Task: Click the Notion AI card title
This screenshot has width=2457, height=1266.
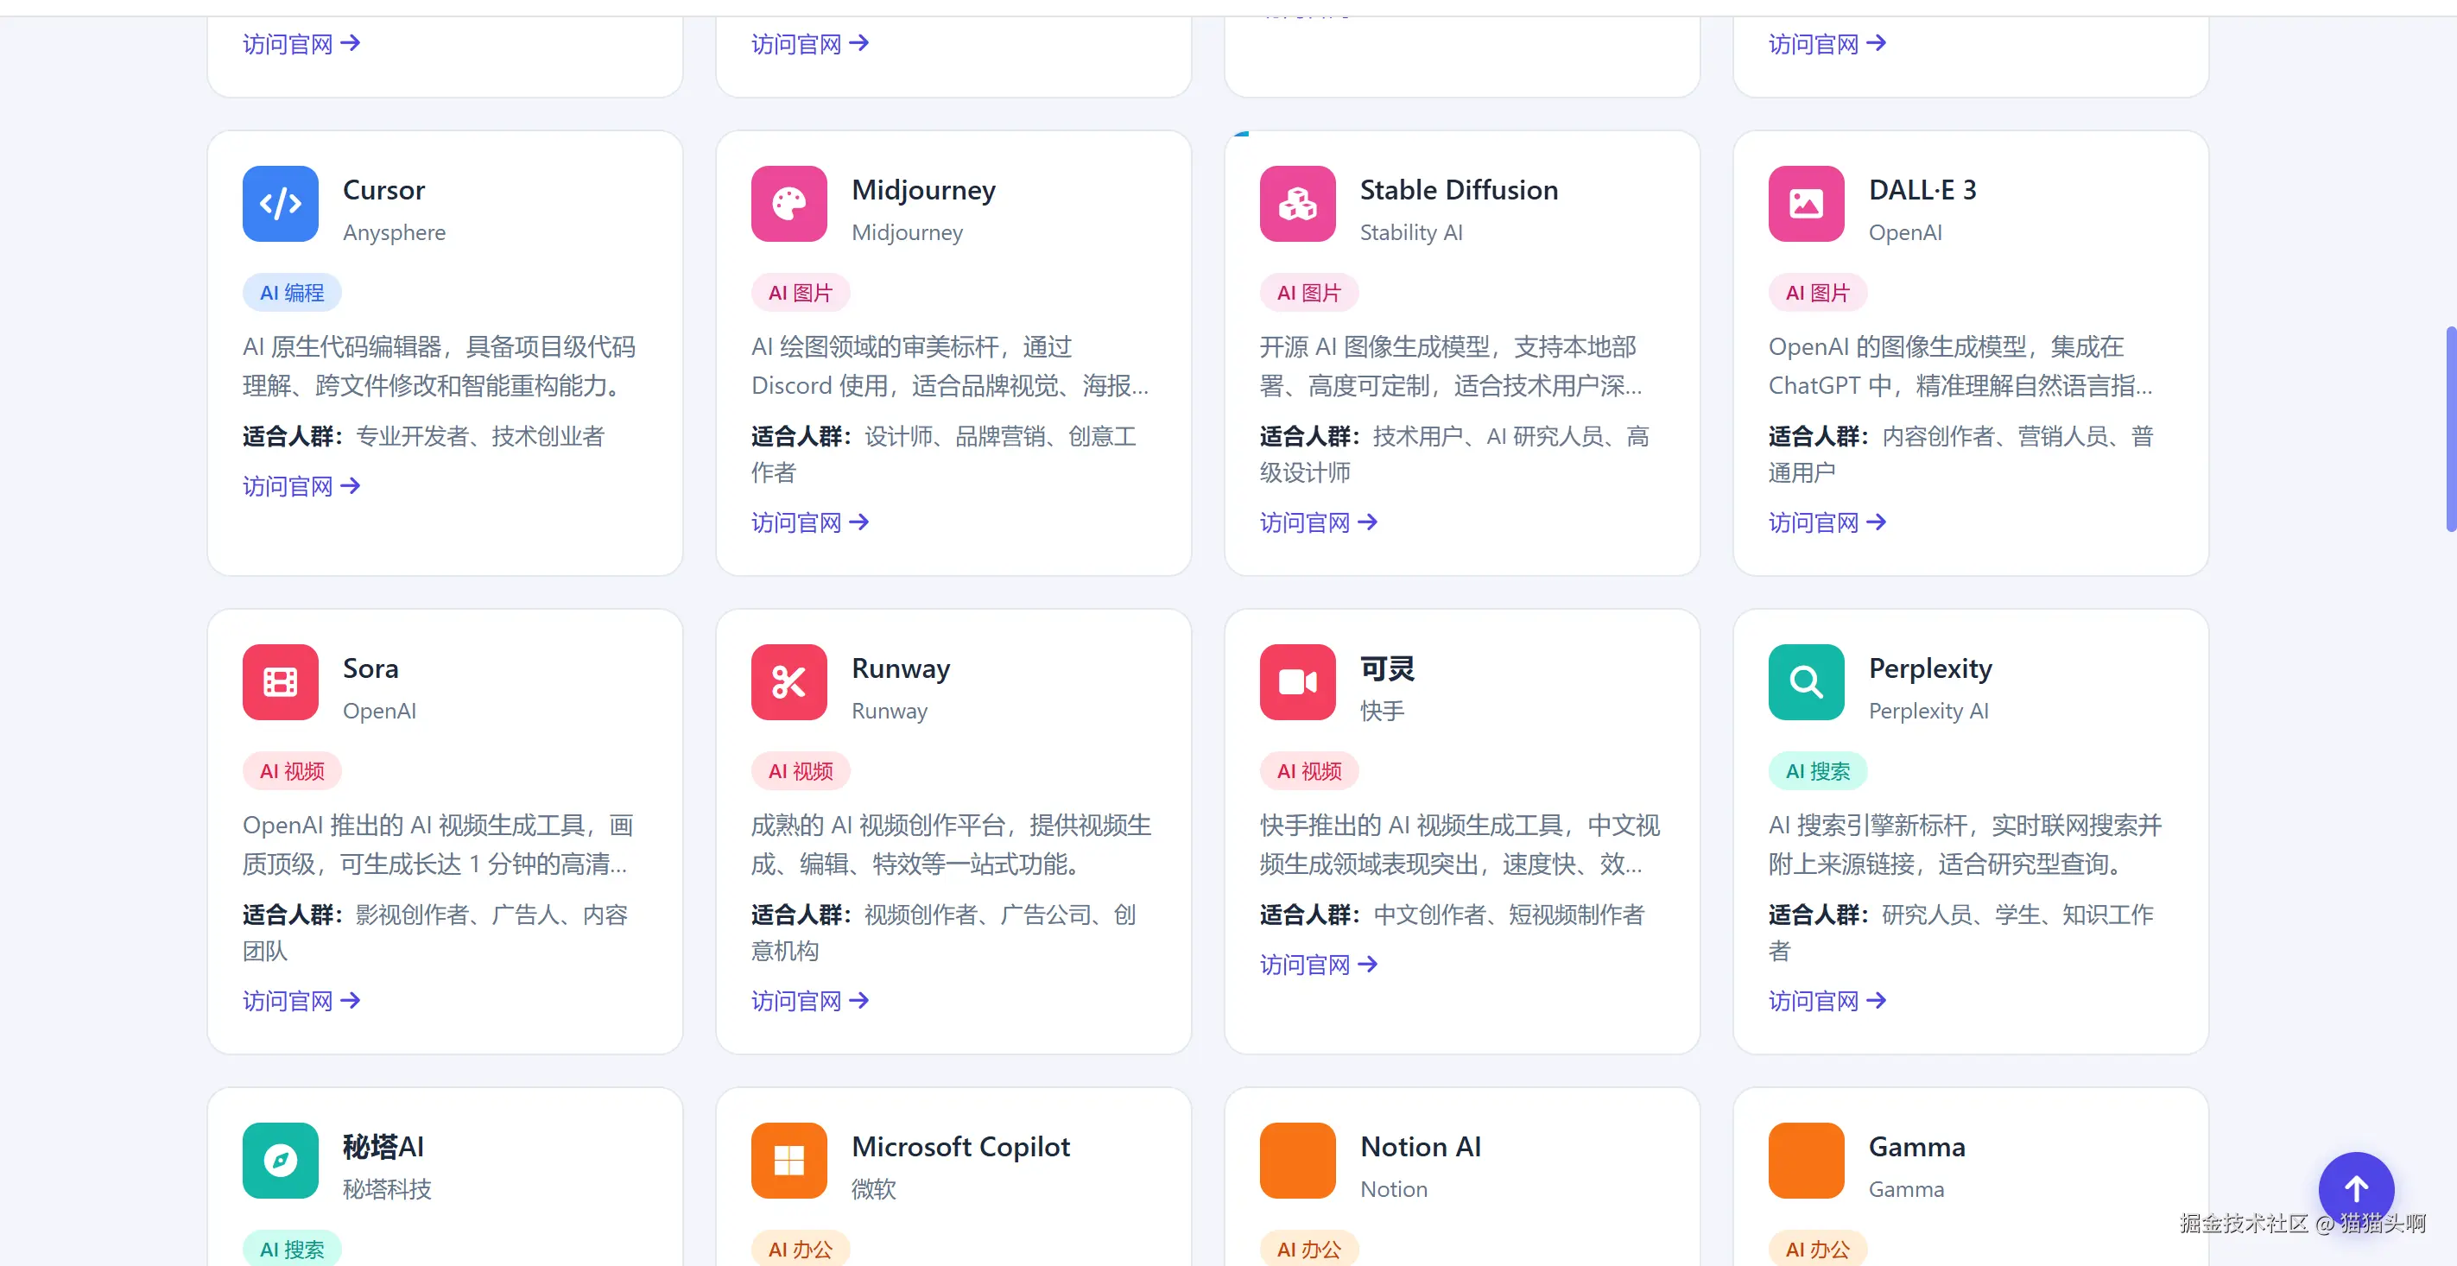Action: coord(1420,1146)
